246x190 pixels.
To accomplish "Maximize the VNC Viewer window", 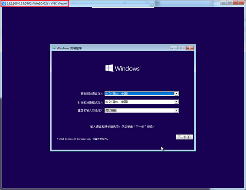I will tap(230, 3).
